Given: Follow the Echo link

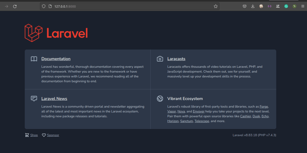Looking at the screenshot, I should (x=265, y=116).
